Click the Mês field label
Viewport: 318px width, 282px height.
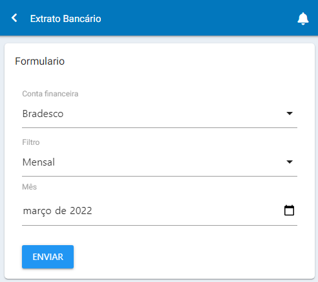[30, 187]
